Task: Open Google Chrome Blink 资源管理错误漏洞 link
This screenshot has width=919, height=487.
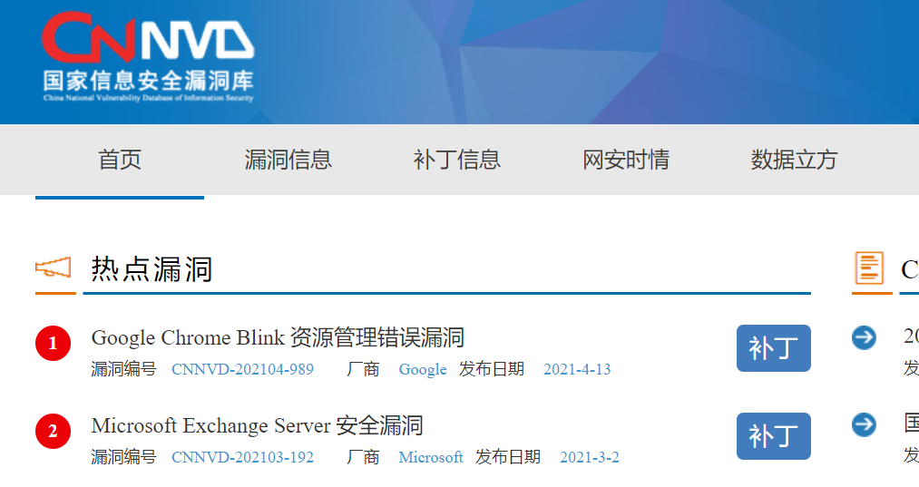Action: 278,337
